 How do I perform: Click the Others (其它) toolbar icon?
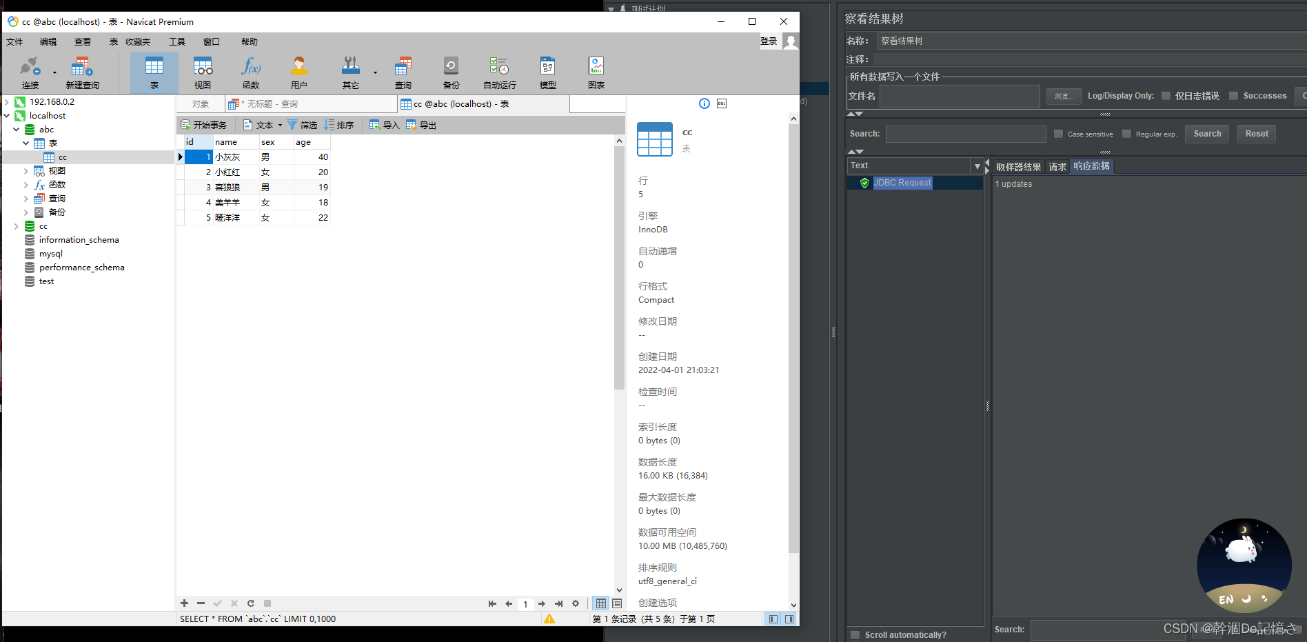click(351, 73)
